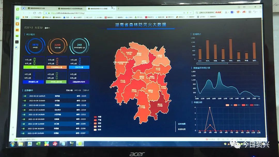Click the browser refresh icon

pyautogui.click(x=34, y=13)
